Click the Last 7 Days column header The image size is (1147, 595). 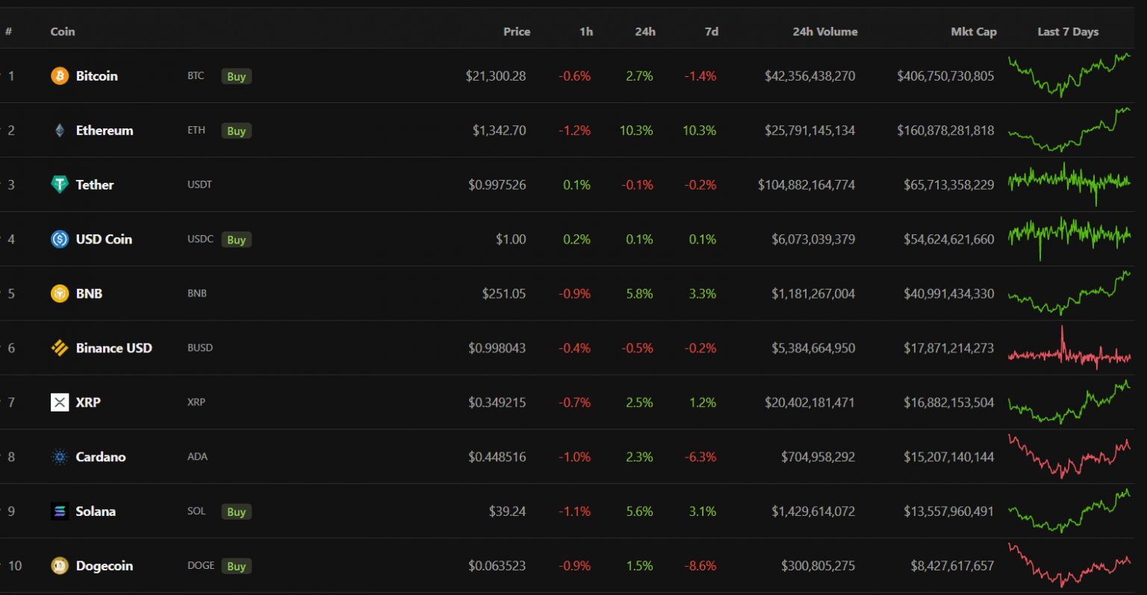pyautogui.click(x=1068, y=31)
